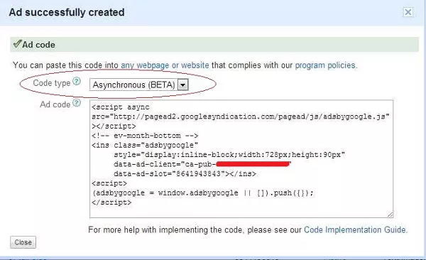Click the 'Ad successfully created' title text
The height and width of the screenshot is (260, 426).
(x=67, y=13)
